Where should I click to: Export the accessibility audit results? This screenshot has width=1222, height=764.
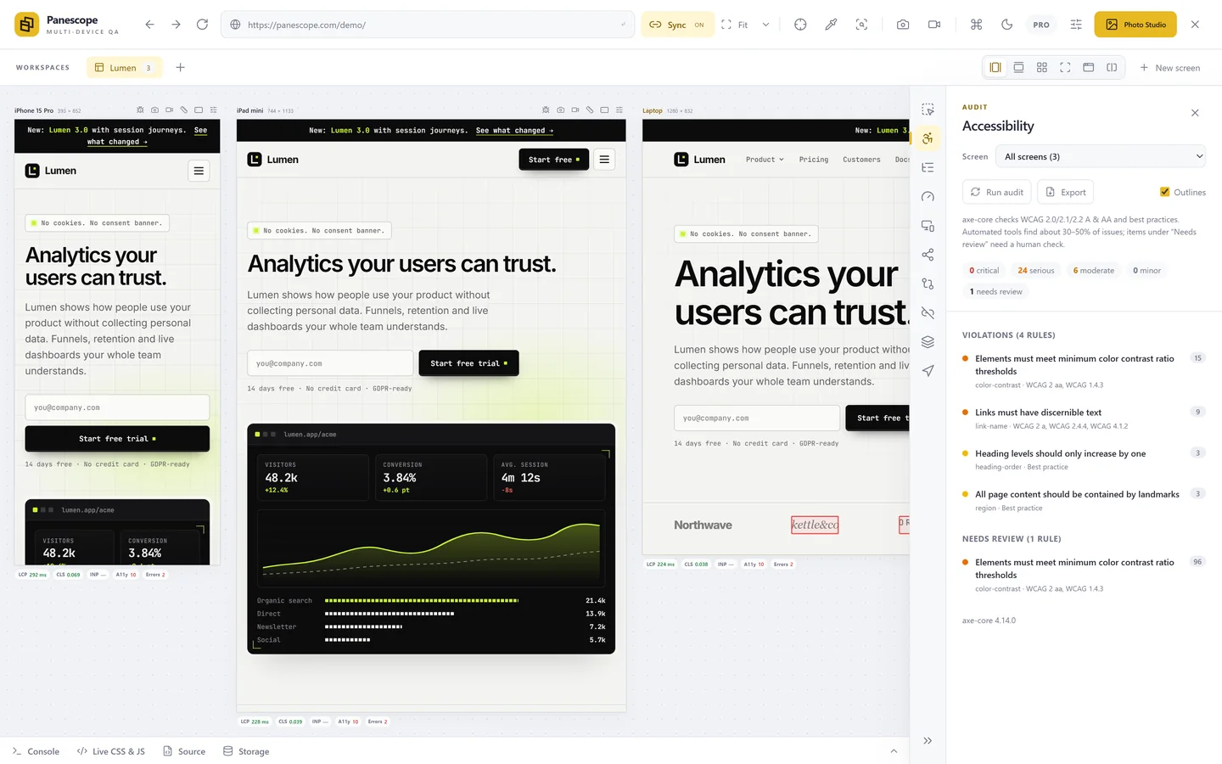(1066, 192)
